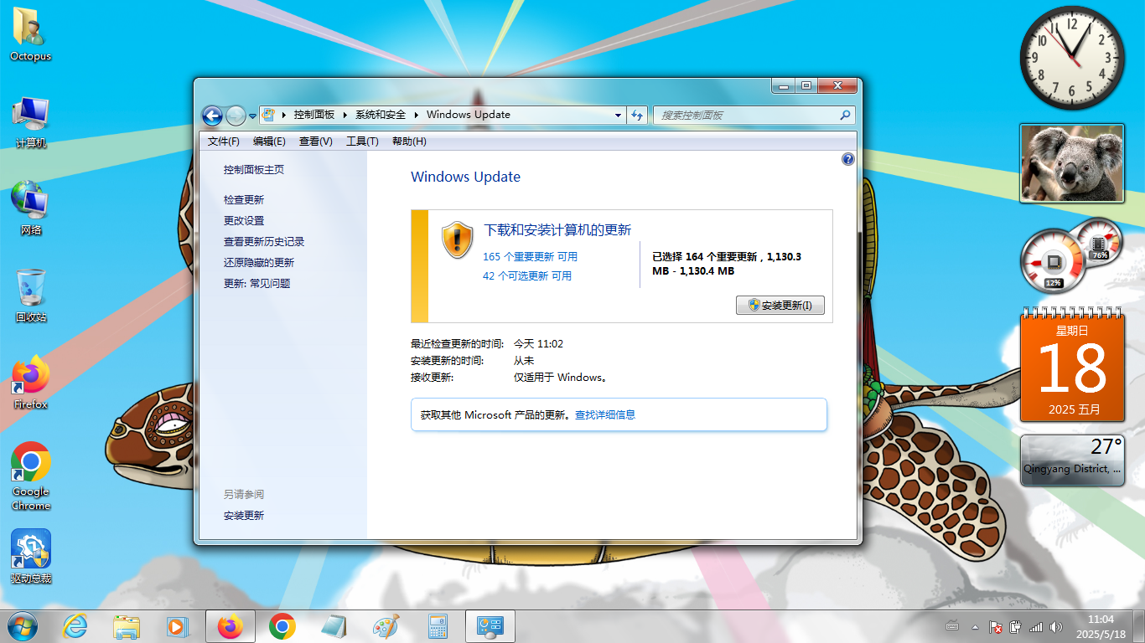Screen dimensions: 1145x643
Task: Expand the arrow after 控制面板 breadcrumb
Action: point(345,115)
